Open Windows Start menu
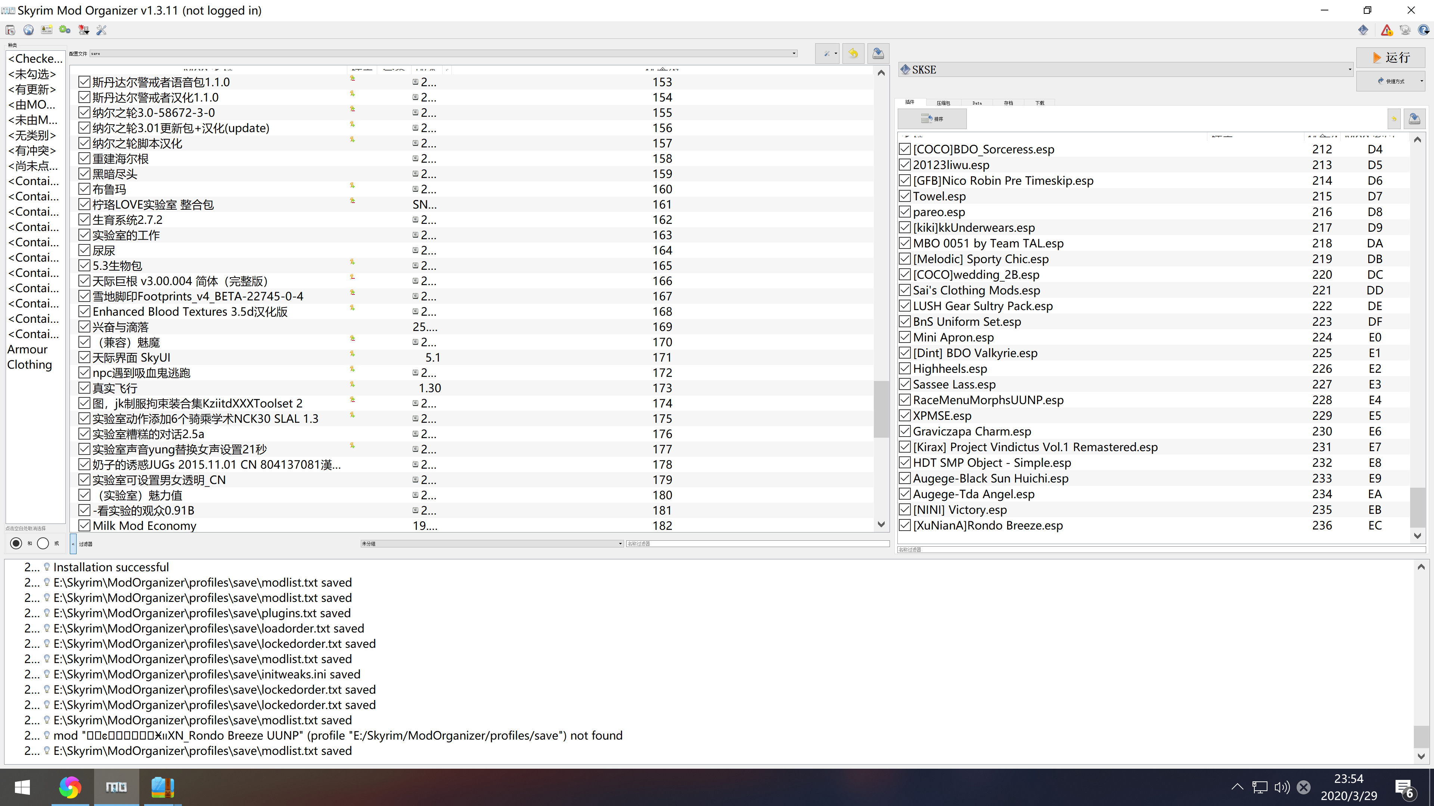This screenshot has height=806, width=1434. click(x=22, y=787)
